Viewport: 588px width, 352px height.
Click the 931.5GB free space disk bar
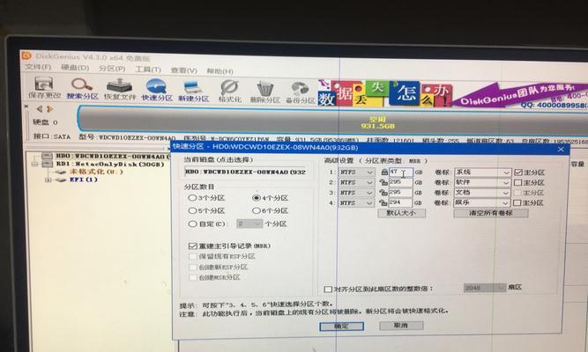[x=334, y=120]
